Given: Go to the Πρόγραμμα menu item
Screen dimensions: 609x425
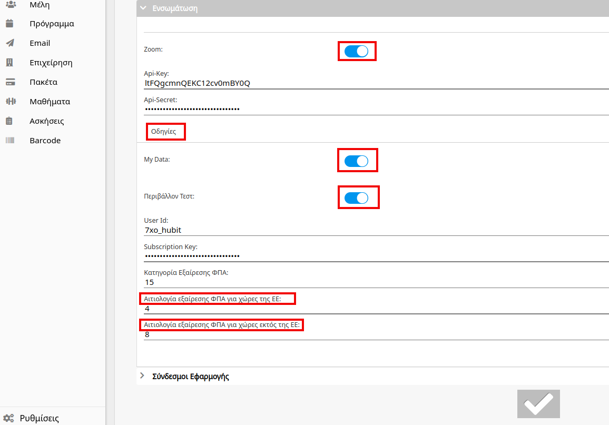Looking at the screenshot, I should coord(52,24).
